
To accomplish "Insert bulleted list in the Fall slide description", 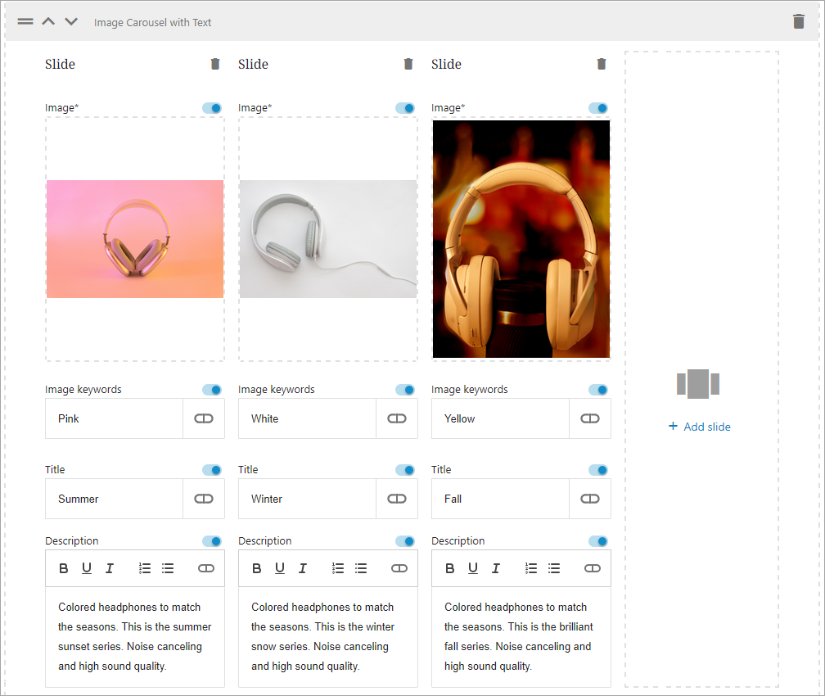I will pos(554,568).
